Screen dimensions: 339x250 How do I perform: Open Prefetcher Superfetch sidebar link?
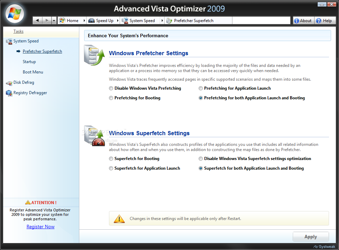(x=42, y=51)
